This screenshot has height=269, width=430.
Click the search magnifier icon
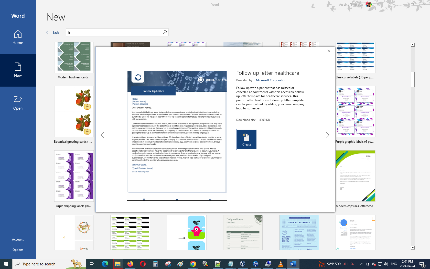coord(165,32)
